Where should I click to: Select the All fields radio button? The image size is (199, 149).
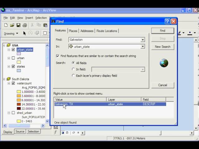[73, 63]
